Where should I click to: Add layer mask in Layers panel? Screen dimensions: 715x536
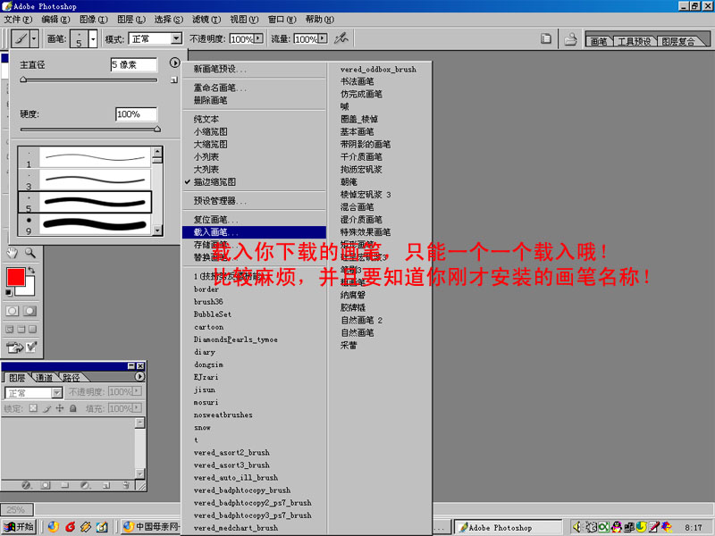tap(46, 485)
